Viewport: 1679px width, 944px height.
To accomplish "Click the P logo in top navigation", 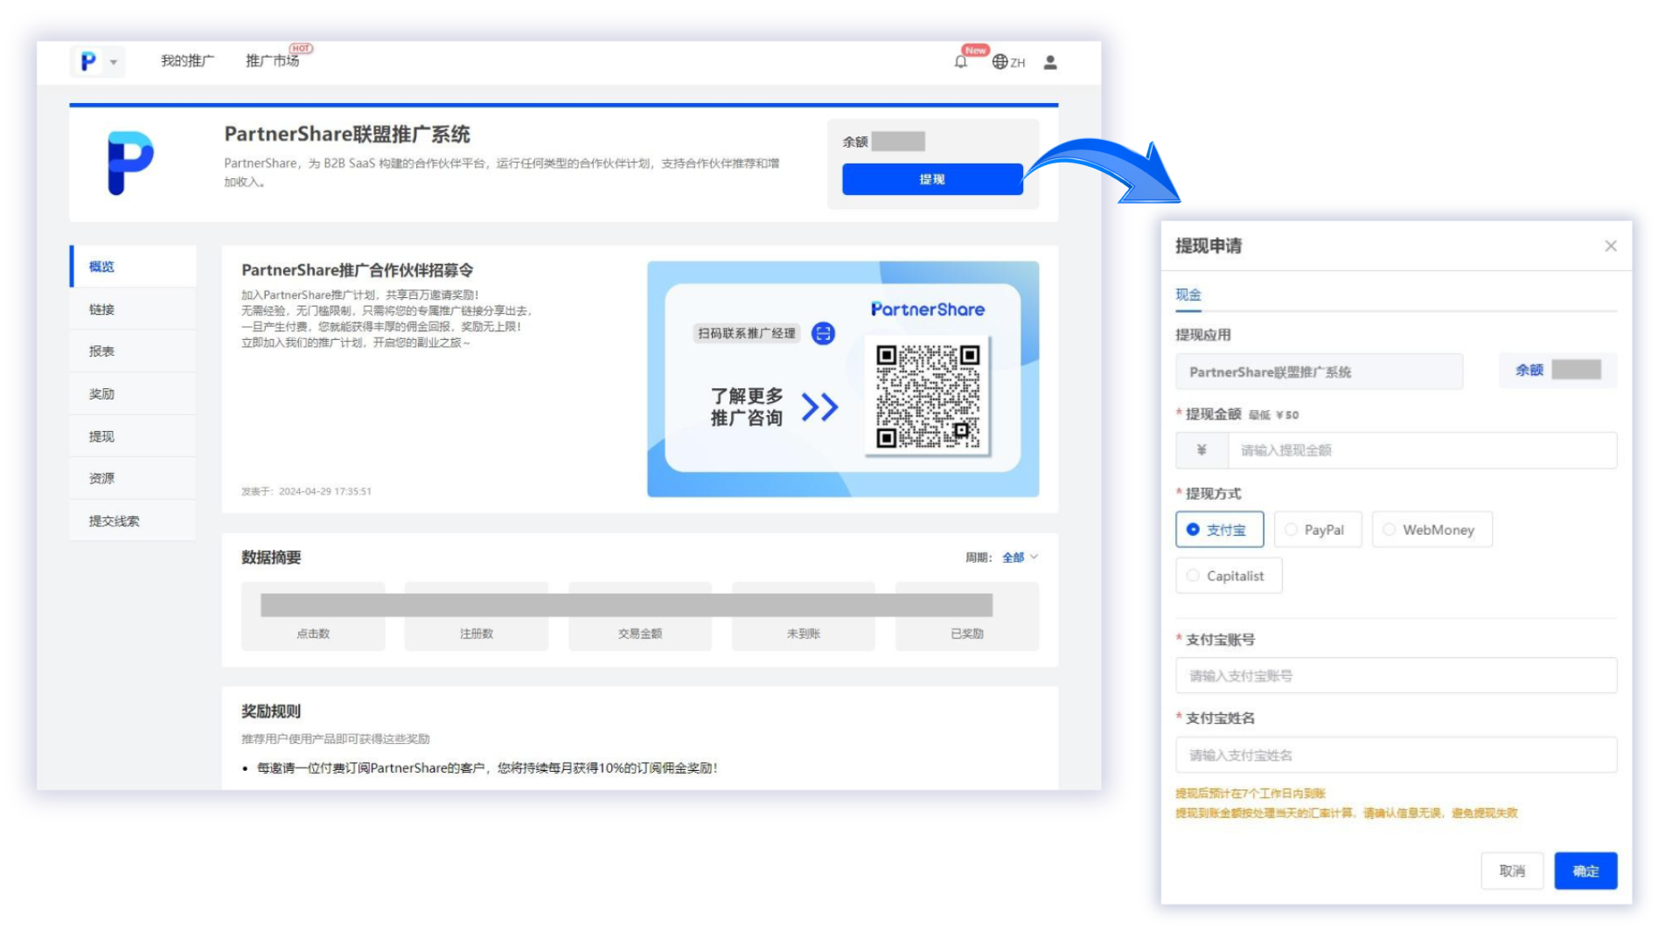I will 88,61.
